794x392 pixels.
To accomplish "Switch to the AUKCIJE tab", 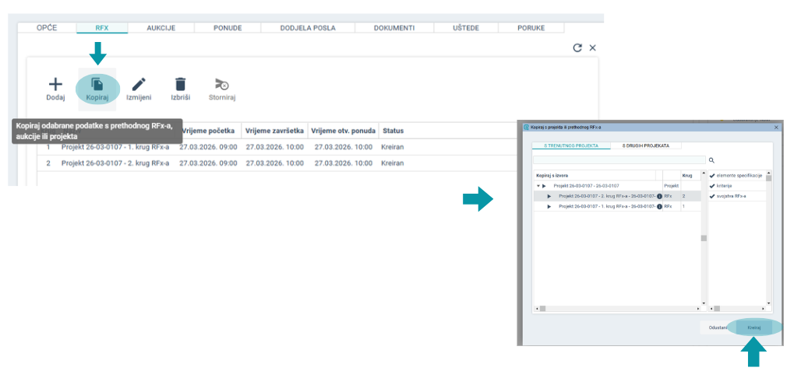I will pos(161,28).
